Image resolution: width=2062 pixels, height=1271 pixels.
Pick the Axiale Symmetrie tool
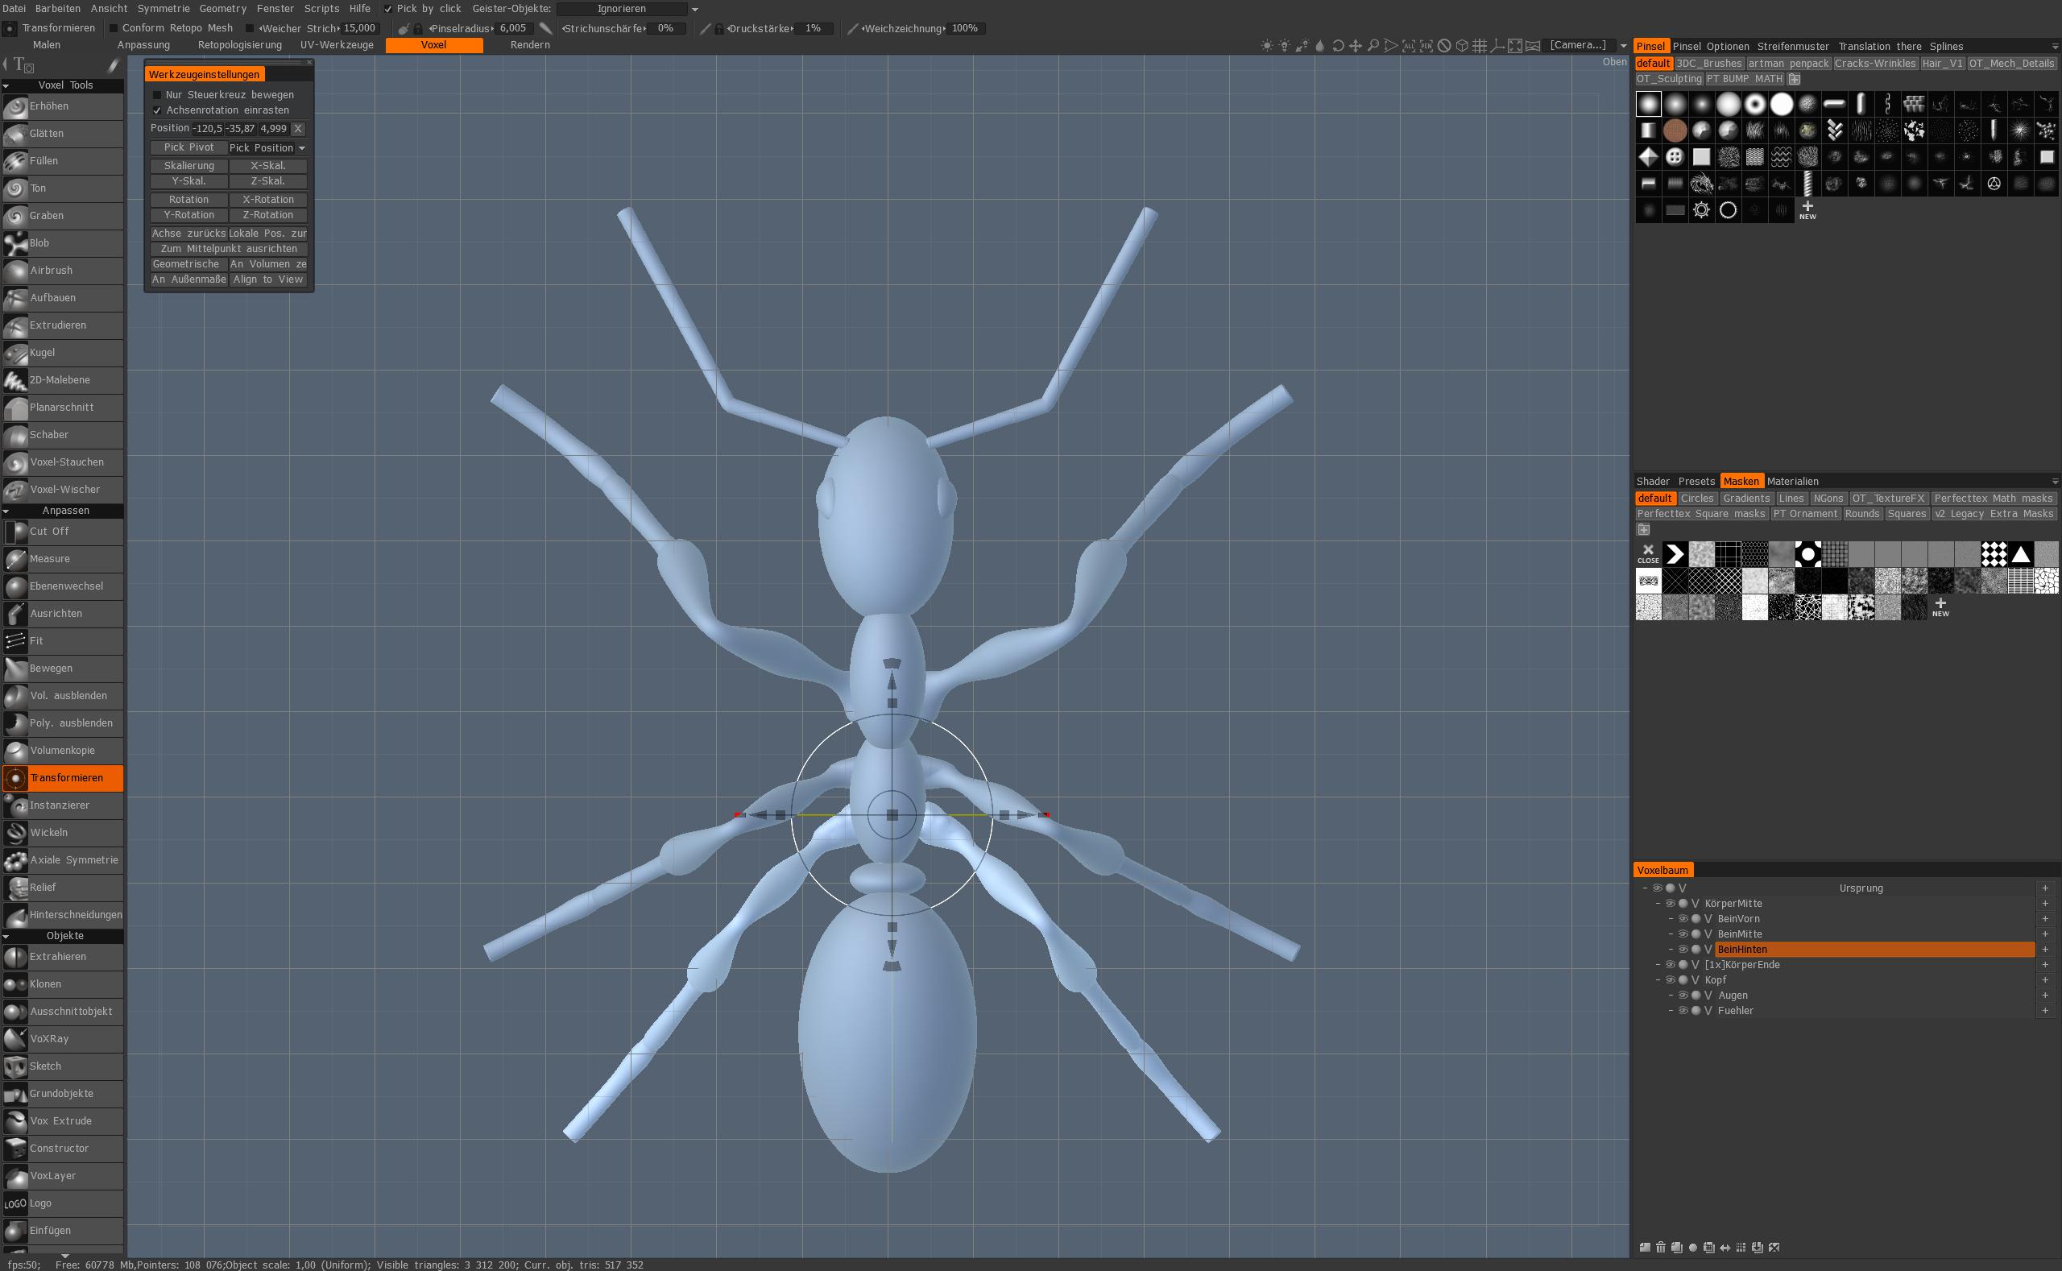[62, 860]
